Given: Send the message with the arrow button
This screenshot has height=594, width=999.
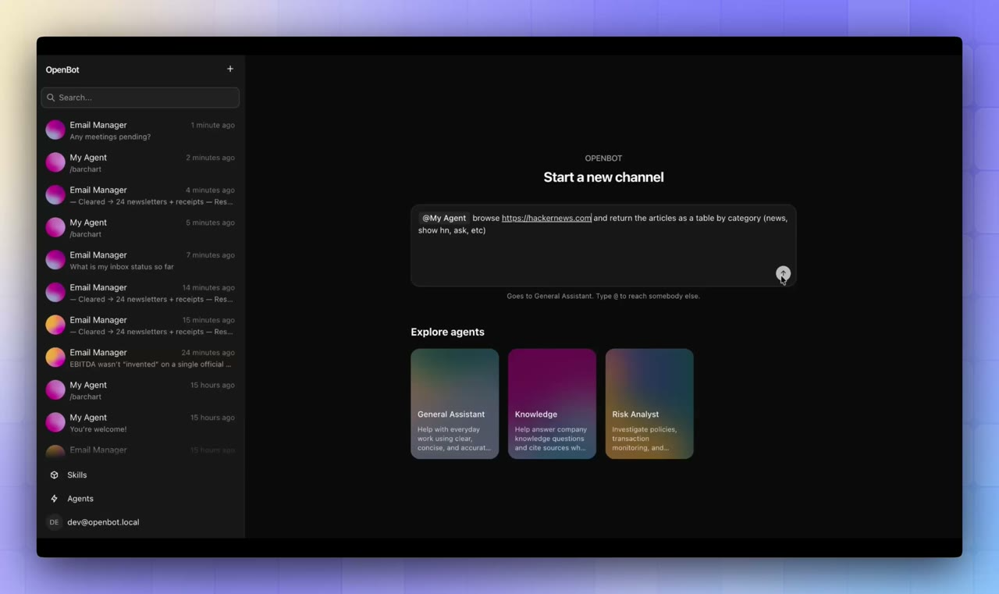Looking at the screenshot, I should tap(783, 273).
